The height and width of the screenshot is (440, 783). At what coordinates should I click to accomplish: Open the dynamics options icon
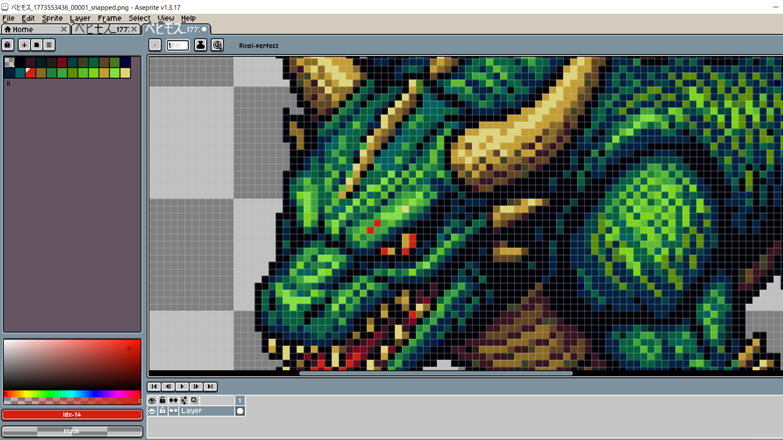217,45
